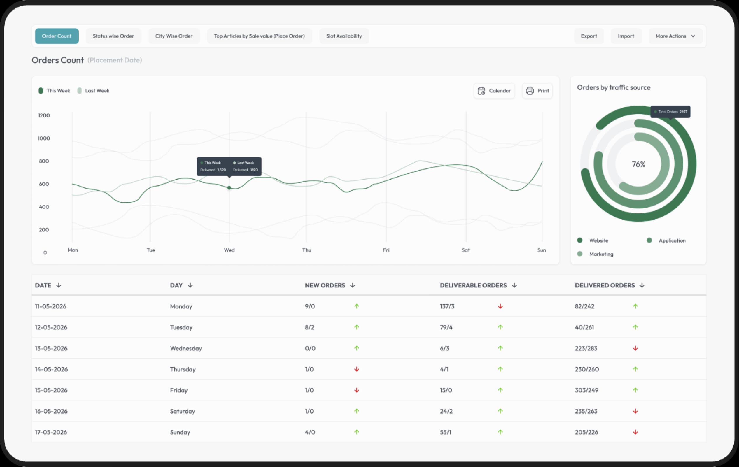Click Sunday's red delivered orders trend arrow
739x467 pixels.
tap(635, 432)
